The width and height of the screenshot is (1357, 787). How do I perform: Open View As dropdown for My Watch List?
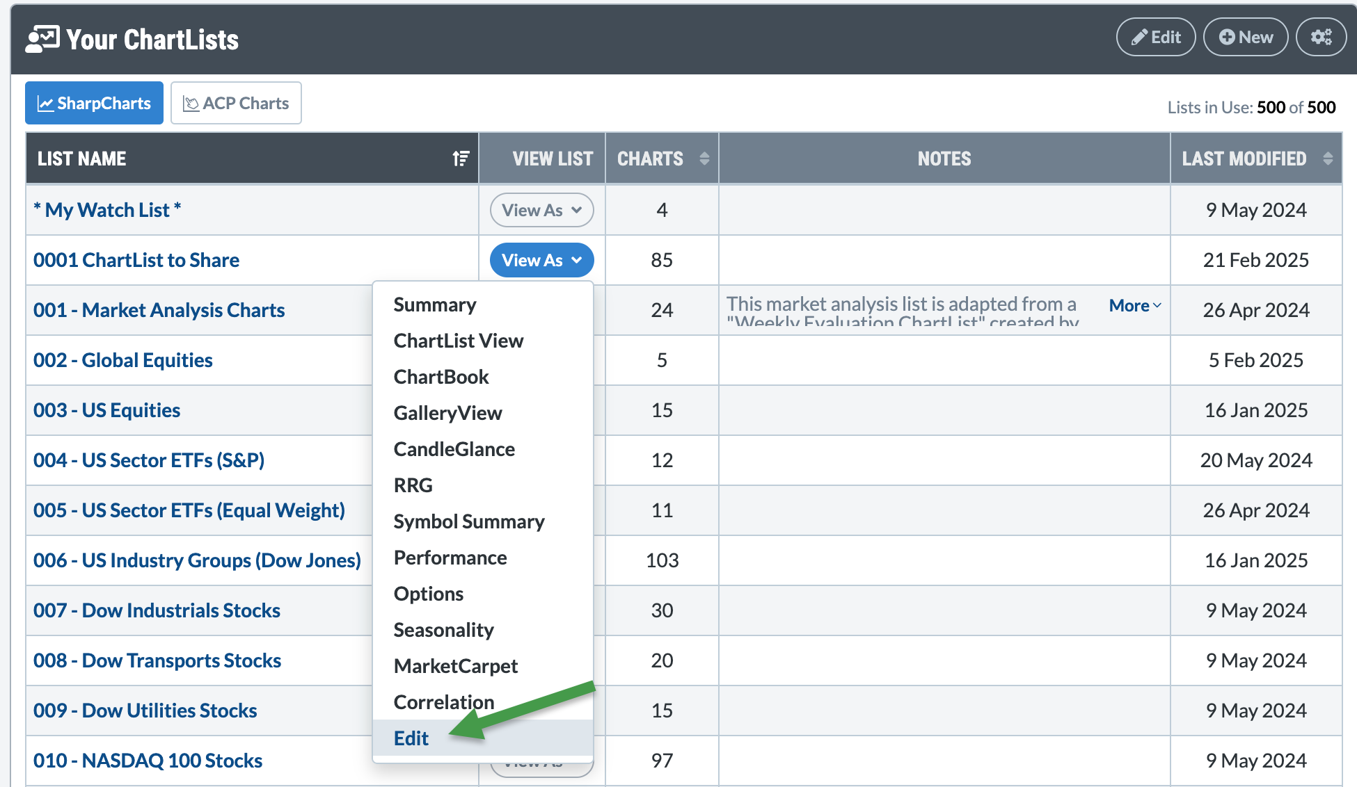(x=541, y=210)
